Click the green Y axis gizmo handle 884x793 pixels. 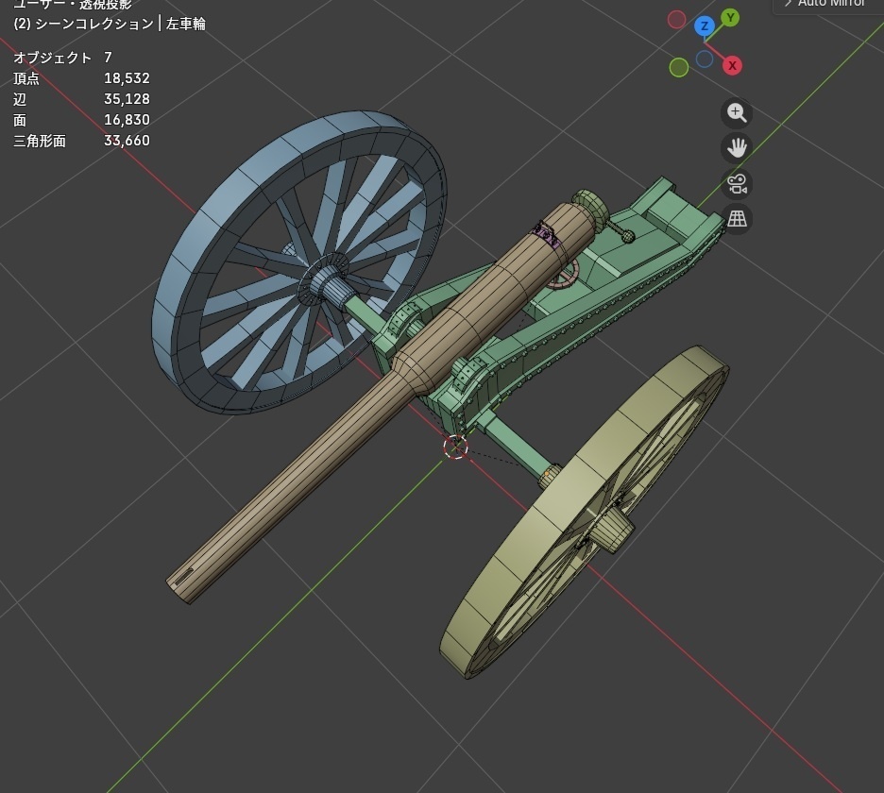730,18
